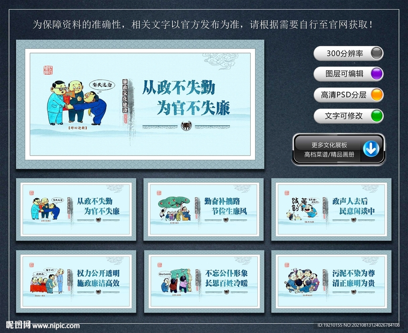Click the gray circle beside 300分辨率
The image size is (408, 333).
click(x=377, y=53)
